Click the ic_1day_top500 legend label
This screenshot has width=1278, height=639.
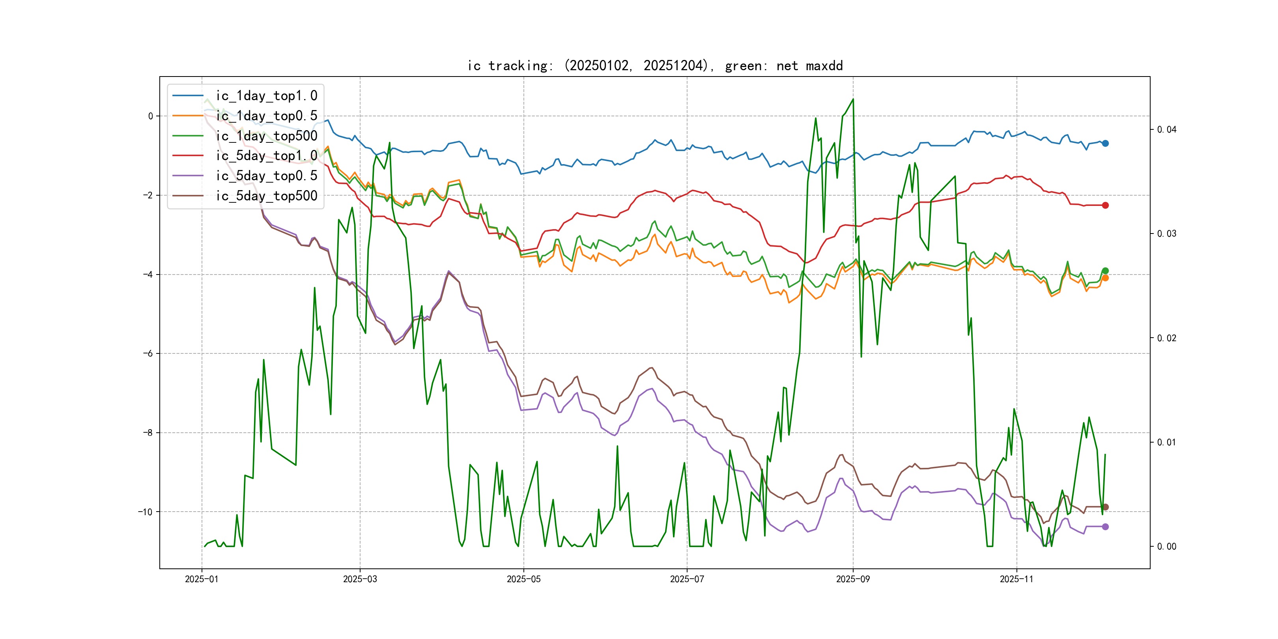pyautogui.click(x=266, y=136)
